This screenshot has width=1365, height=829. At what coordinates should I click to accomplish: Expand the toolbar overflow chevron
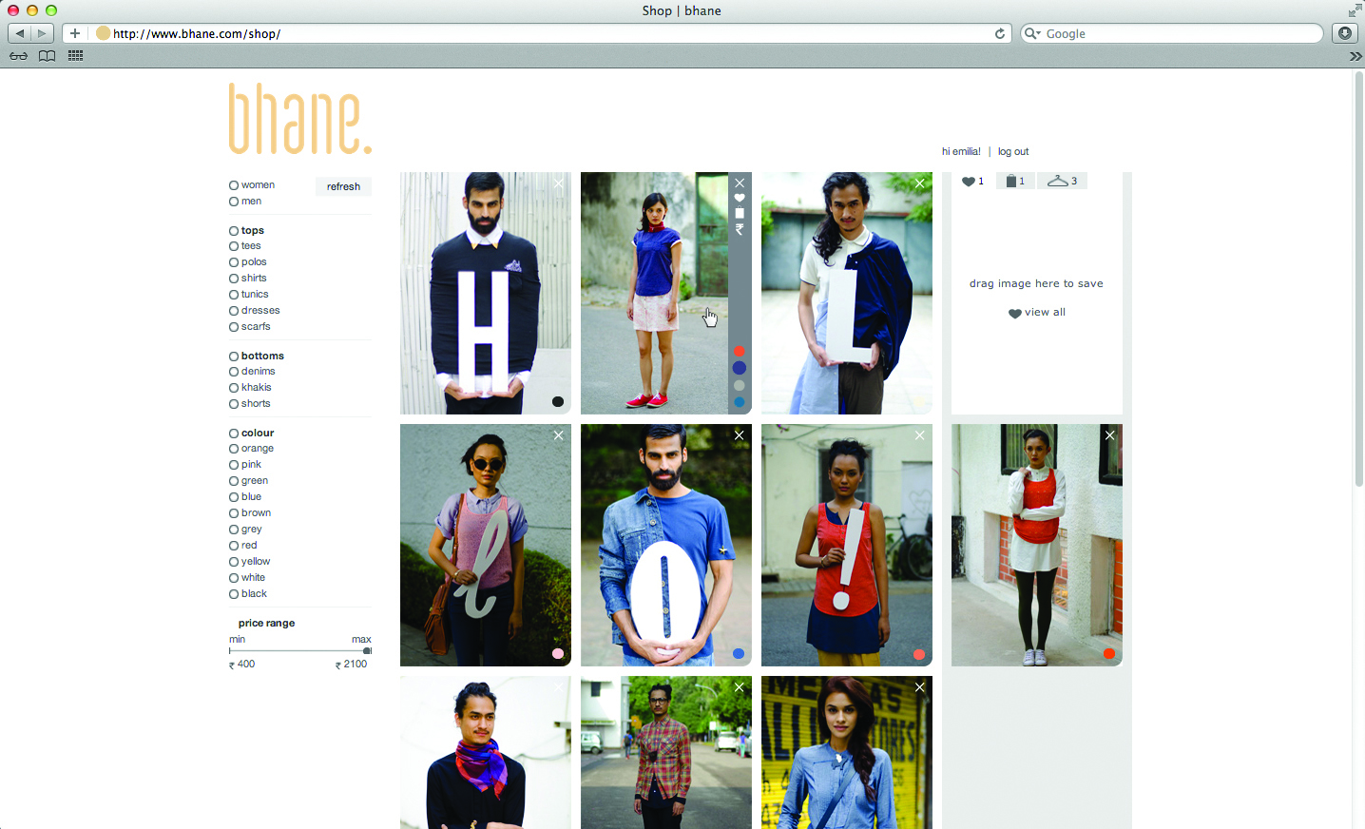click(x=1355, y=56)
